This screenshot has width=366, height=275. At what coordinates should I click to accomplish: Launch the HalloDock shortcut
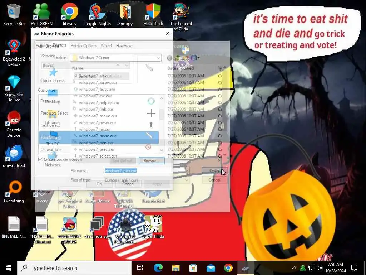(153, 14)
